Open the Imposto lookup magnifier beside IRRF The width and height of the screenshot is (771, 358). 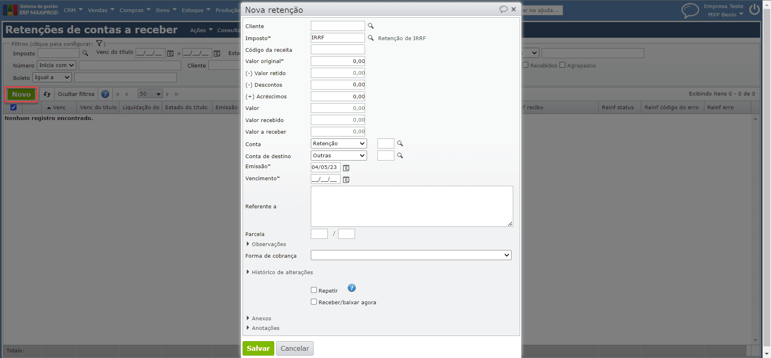(x=371, y=38)
